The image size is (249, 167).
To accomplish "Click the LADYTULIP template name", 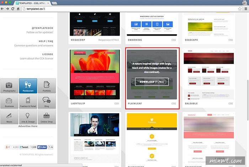I will 78,103.
